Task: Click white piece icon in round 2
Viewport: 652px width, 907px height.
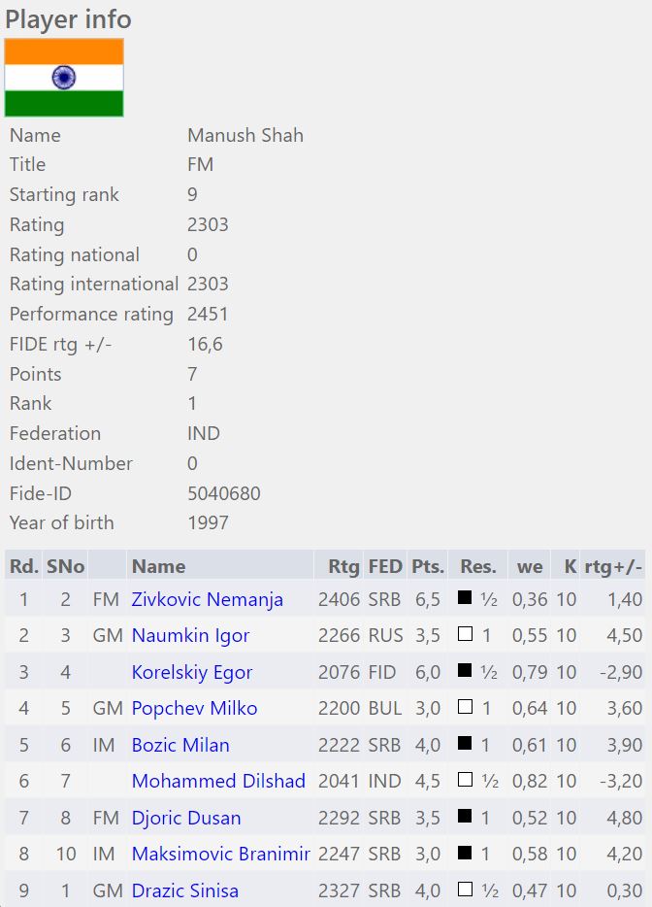Action: click(465, 635)
